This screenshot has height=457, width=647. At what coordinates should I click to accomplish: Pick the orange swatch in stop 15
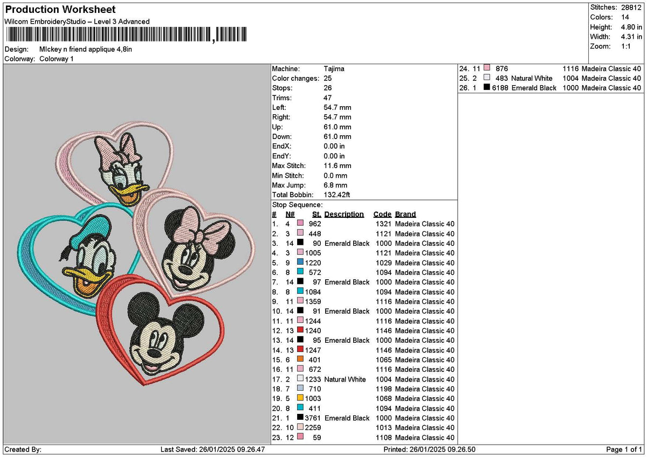pos(300,359)
